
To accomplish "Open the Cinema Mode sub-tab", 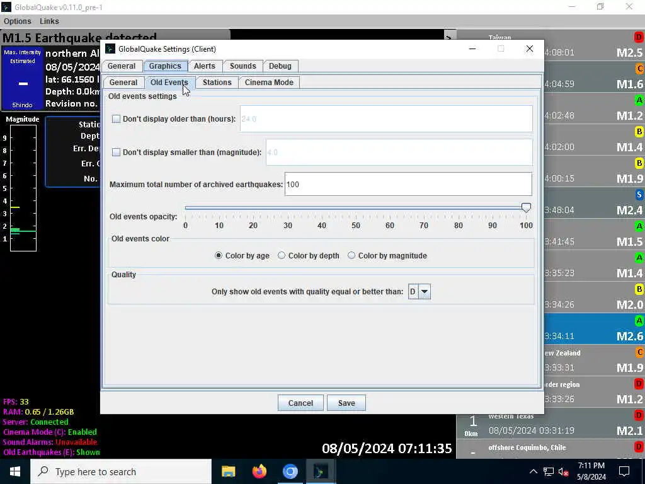I will (x=269, y=83).
